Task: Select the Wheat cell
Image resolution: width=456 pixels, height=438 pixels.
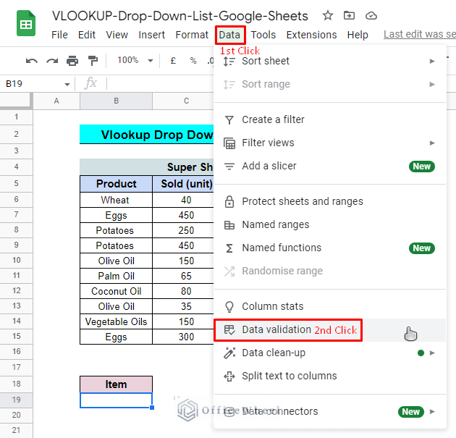Action: pos(116,200)
